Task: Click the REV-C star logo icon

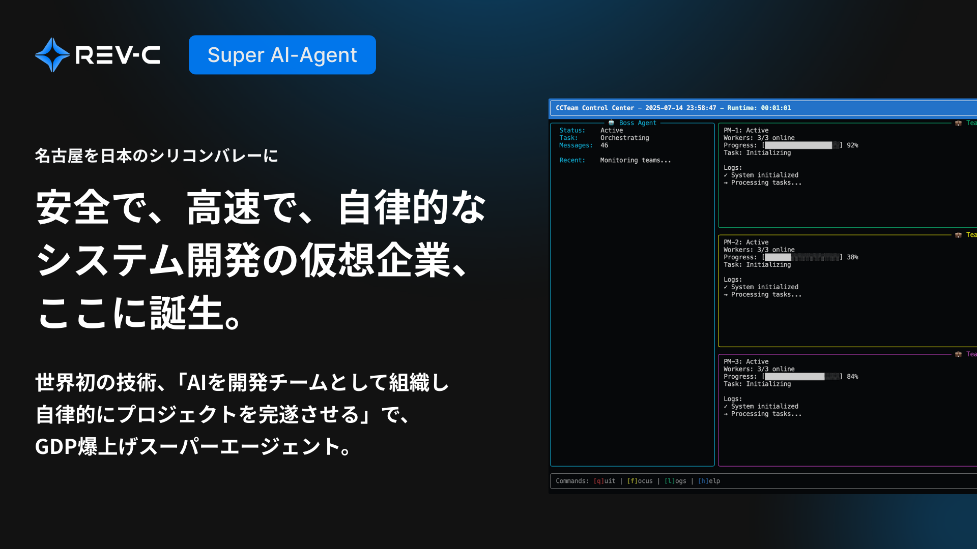Action: point(52,55)
